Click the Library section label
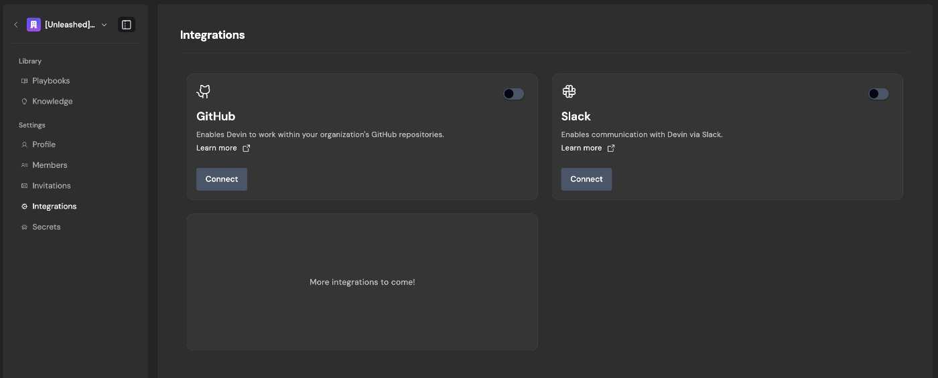This screenshot has width=938, height=378. 30,61
